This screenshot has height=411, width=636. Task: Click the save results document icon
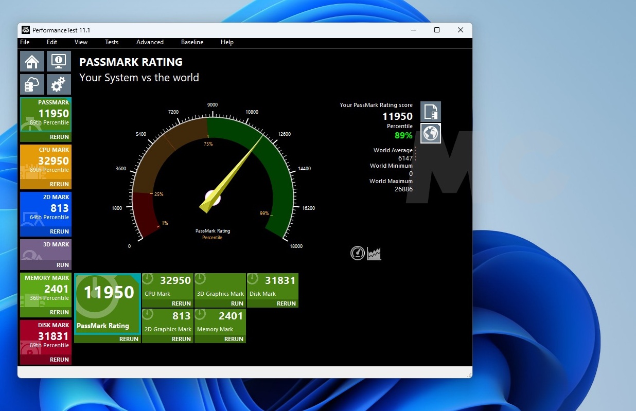[x=431, y=112]
